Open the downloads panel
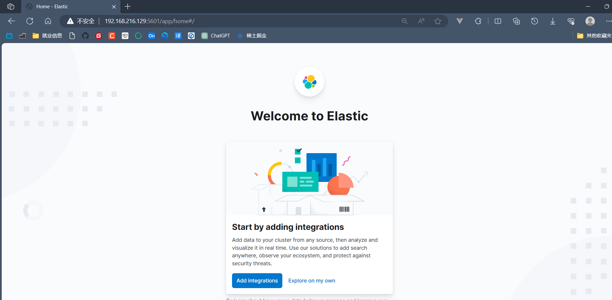 tap(553, 21)
